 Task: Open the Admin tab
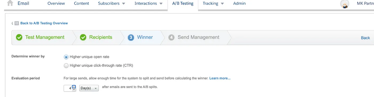coord(239,3)
